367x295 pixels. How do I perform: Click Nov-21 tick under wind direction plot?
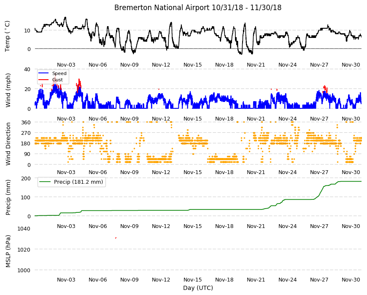(256, 172)
